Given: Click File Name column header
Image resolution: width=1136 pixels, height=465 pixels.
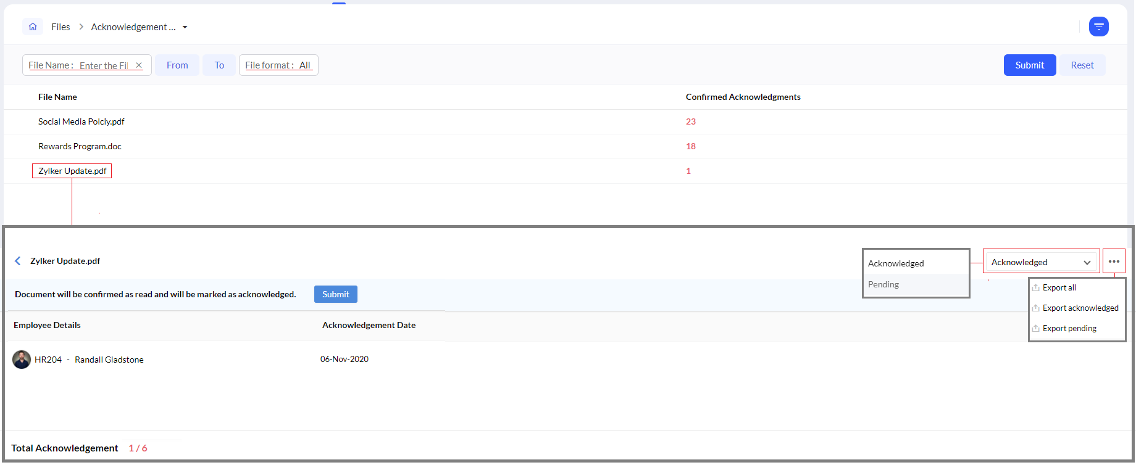Looking at the screenshot, I should (57, 97).
